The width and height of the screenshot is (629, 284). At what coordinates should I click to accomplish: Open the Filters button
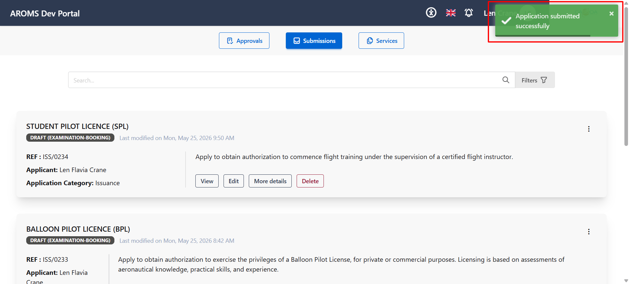pyautogui.click(x=535, y=80)
